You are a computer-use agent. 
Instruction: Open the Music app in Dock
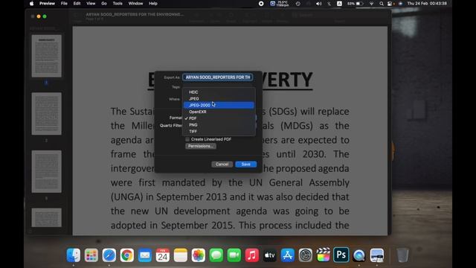pos(252,255)
